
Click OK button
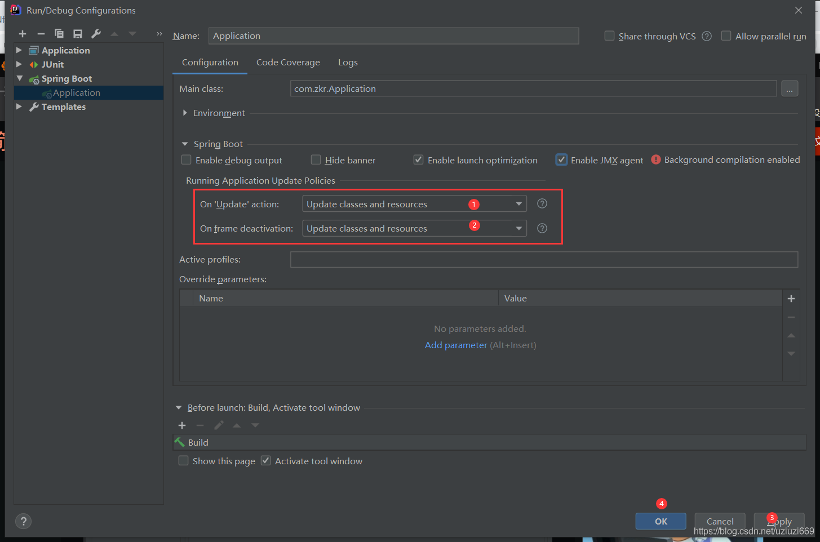pyautogui.click(x=661, y=521)
